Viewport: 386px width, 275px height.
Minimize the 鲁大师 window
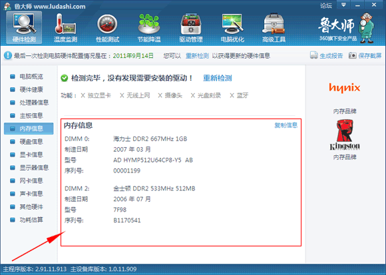pos(357,5)
